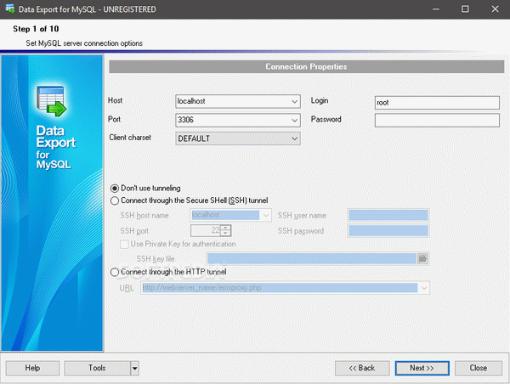Open the Port dropdown list
Image resolution: width=510 pixels, height=384 pixels.
pos(294,121)
